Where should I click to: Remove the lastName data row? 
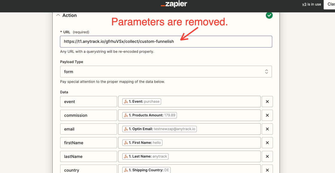(x=267, y=157)
